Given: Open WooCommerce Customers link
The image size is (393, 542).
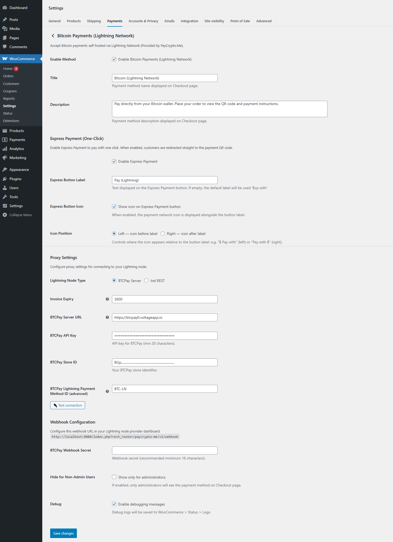Looking at the screenshot, I should 11,84.
